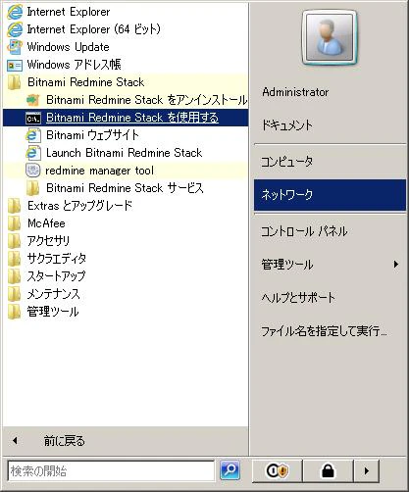The image size is (409, 492).
Task: Click the Bitnami Redmine Stack folder icon
Action: click(x=15, y=82)
